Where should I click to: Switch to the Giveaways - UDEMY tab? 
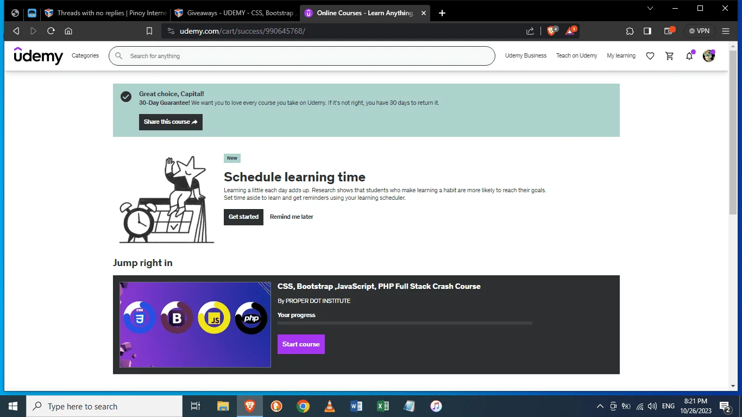click(234, 13)
